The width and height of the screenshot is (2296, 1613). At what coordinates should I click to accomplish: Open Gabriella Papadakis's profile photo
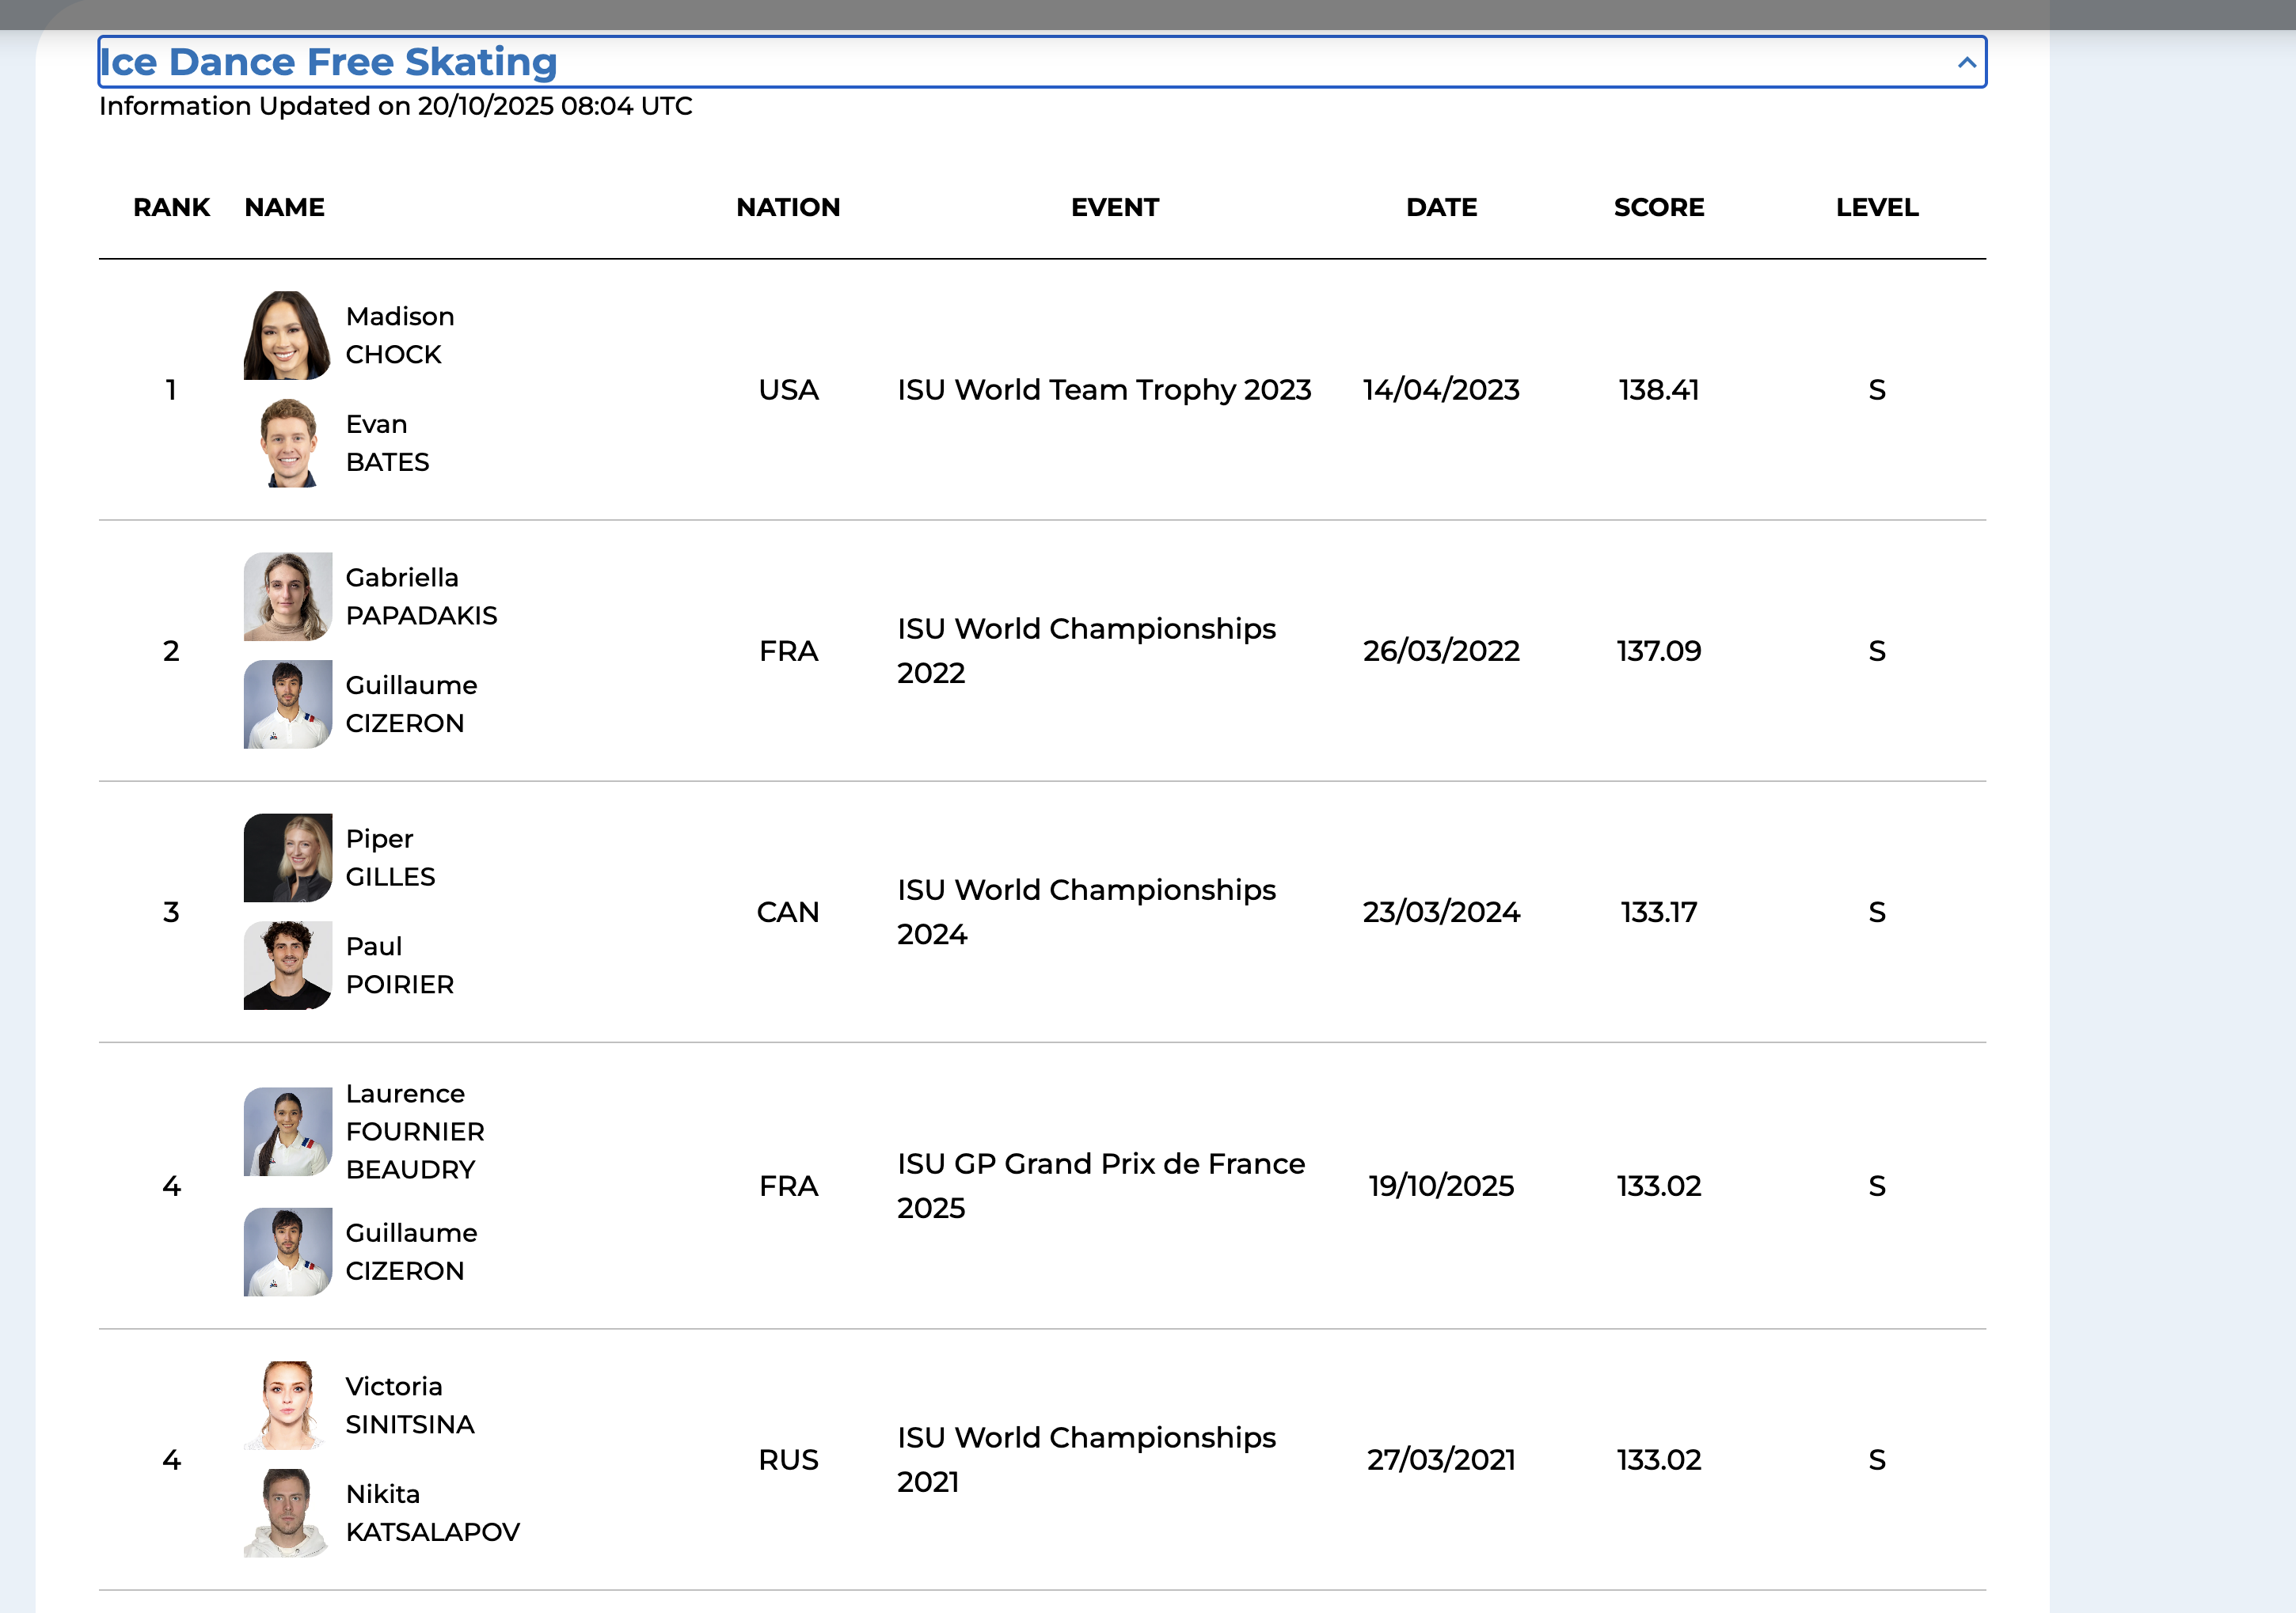pyautogui.click(x=288, y=597)
